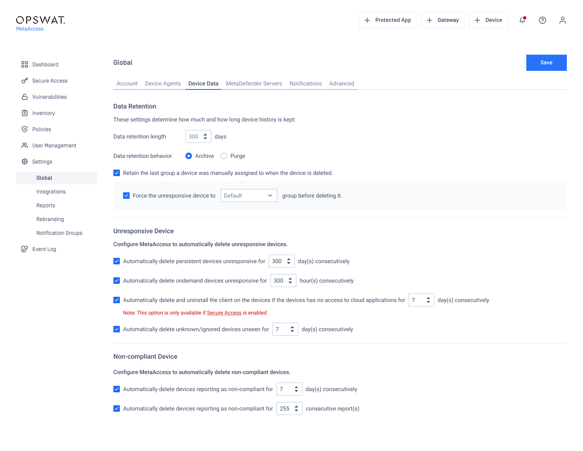Switch to the Device Agents tab

pos(163,84)
